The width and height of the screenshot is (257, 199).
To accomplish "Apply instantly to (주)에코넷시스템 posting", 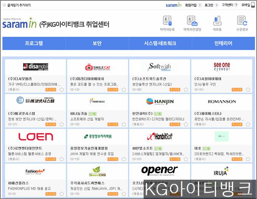I will tap(51, 124).
